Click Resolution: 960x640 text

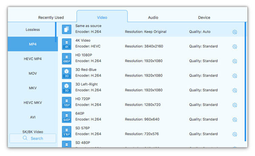click(142, 119)
